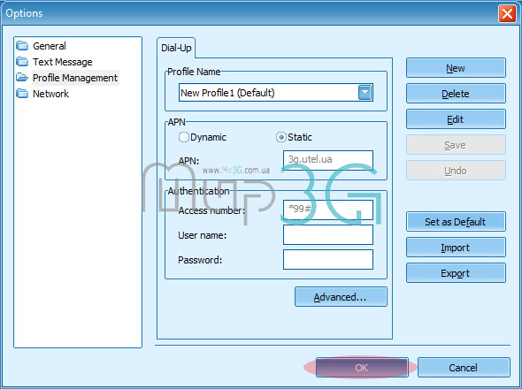Confirm the options with OK

362,368
